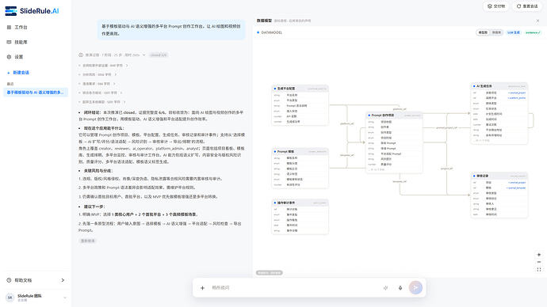
Task: Click the green evidence check badge
Action: click(x=533, y=32)
